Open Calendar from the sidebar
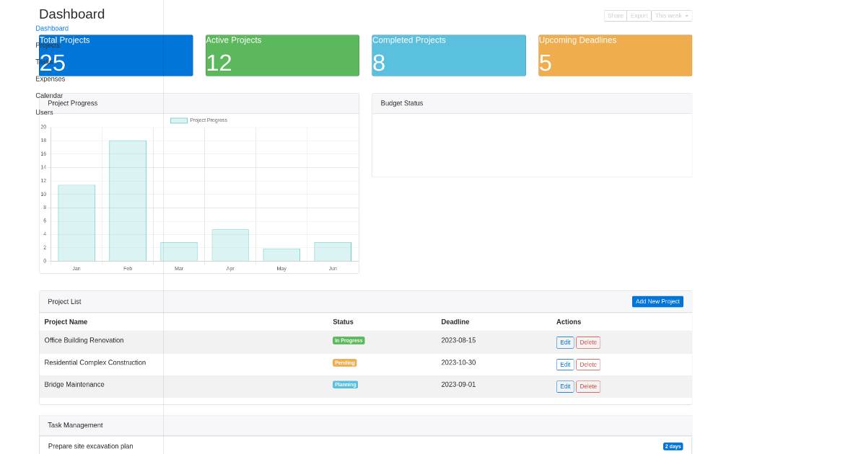The image size is (866, 454). [48, 95]
